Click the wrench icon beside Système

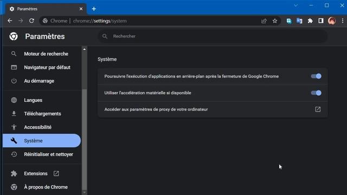coord(14,141)
